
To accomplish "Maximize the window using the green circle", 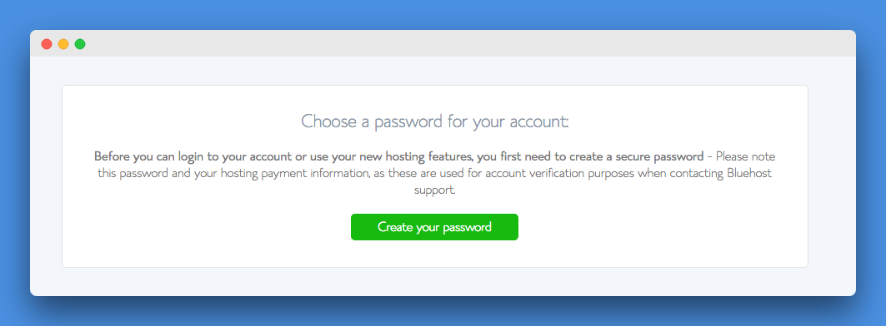I will point(80,44).
